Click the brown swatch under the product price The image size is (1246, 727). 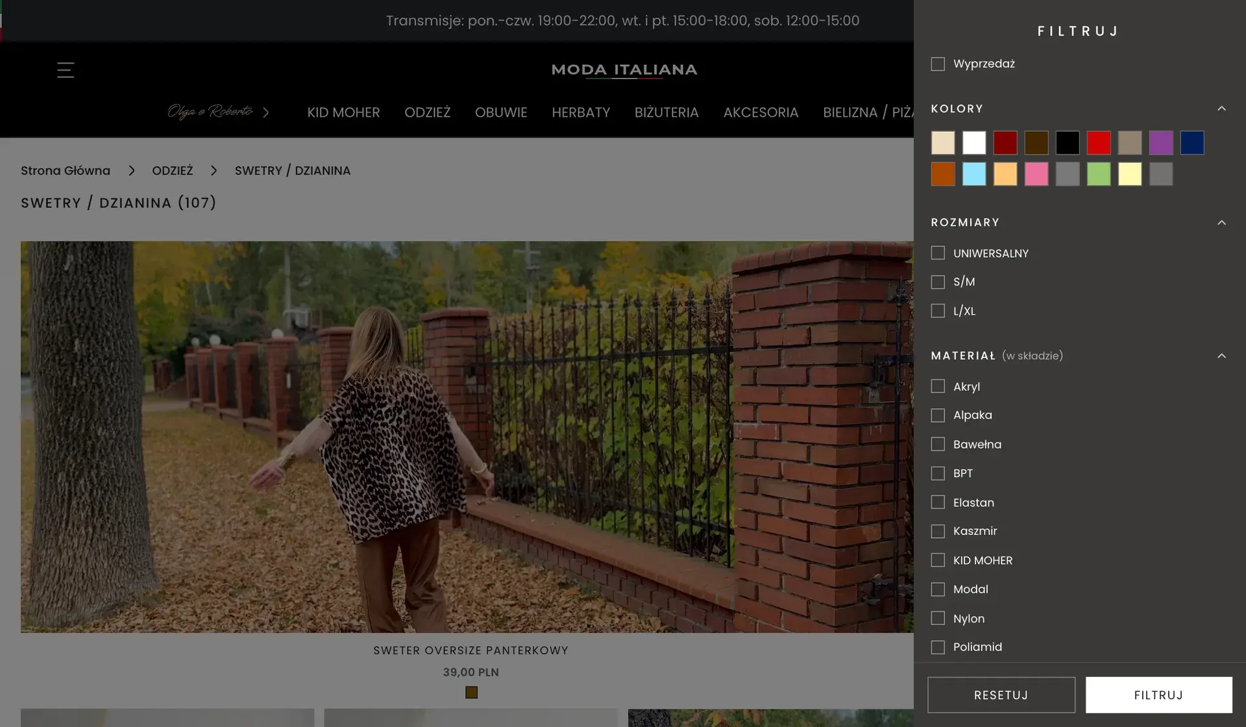click(472, 693)
